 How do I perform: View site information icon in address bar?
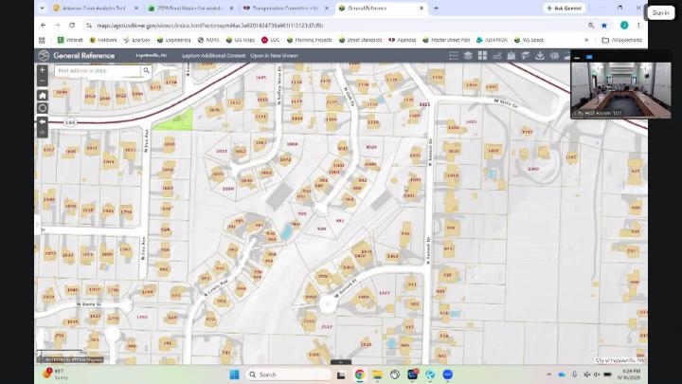click(x=89, y=26)
